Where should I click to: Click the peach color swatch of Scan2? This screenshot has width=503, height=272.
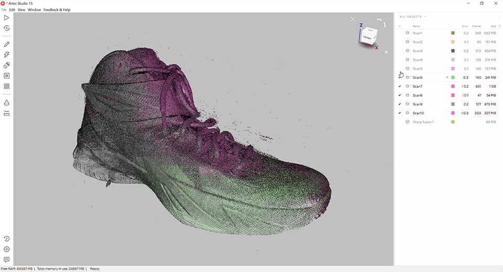click(453, 42)
